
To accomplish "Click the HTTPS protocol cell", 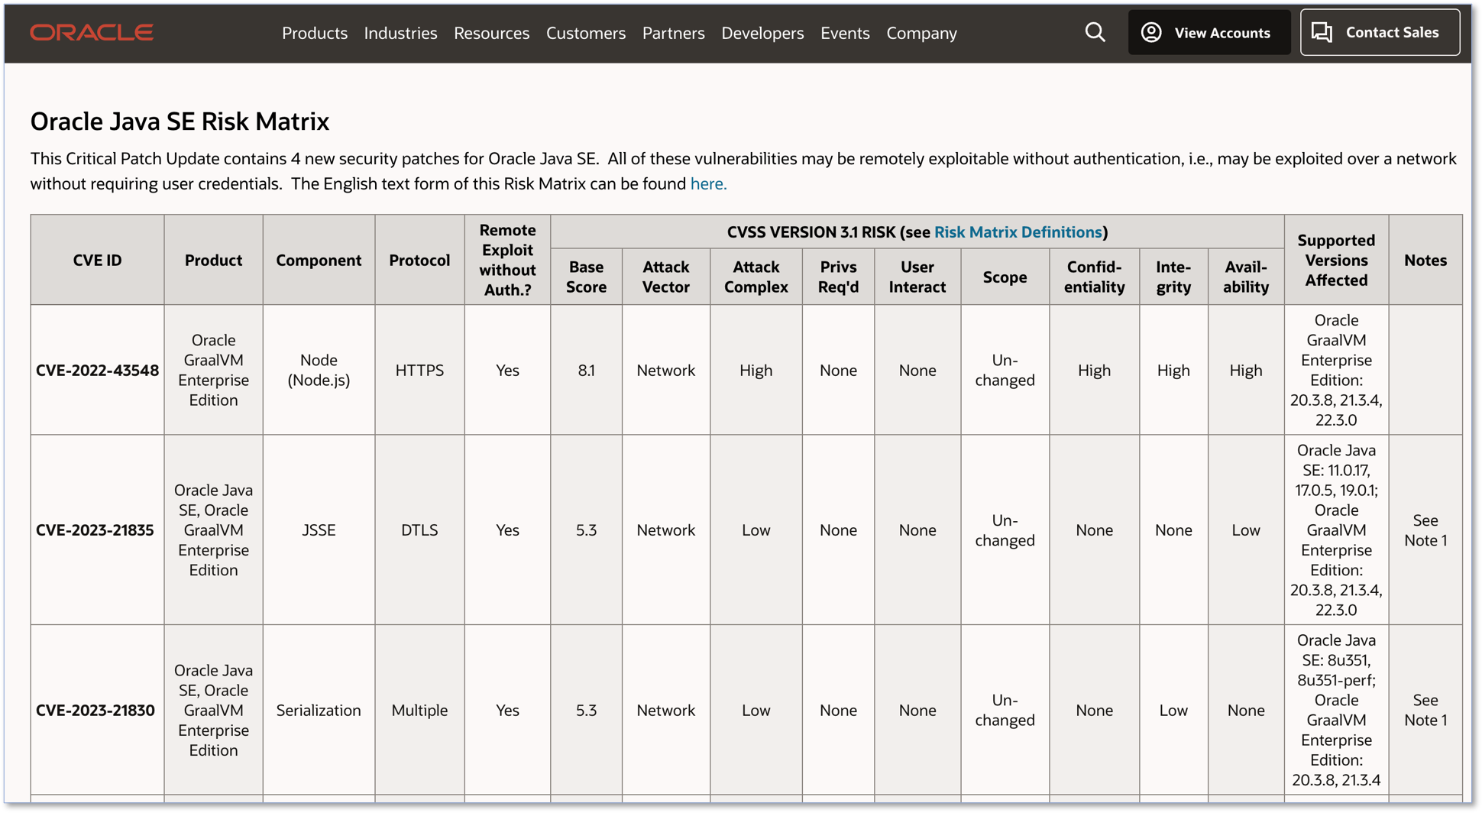I will click(x=419, y=371).
